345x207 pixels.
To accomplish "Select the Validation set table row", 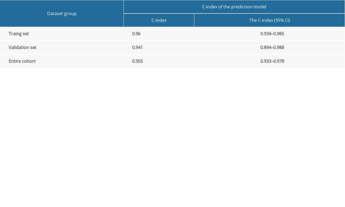I will (172, 47).
